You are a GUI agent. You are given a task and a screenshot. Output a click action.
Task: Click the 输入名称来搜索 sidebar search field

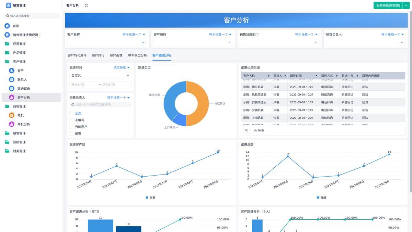[32, 16]
